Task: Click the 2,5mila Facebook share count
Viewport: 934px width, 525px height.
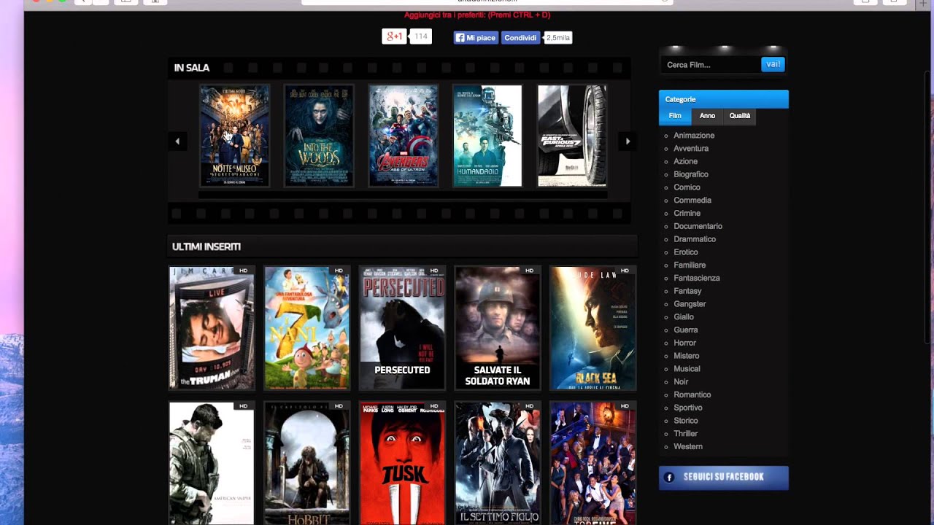Action: (x=558, y=38)
